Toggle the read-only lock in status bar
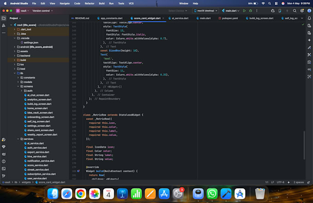 coord(308,182)
